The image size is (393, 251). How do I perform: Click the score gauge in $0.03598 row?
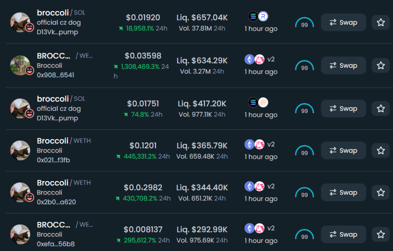304,65
